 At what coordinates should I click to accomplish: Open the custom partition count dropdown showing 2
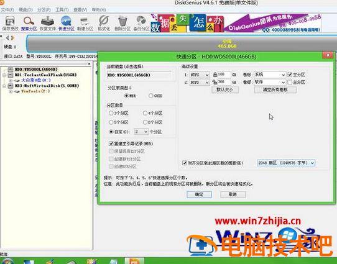click(141, 132)
